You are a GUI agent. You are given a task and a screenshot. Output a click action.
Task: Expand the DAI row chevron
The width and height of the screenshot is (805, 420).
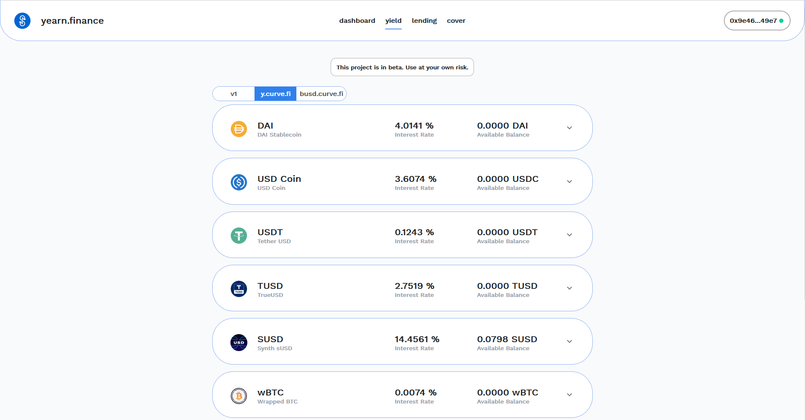coord(570,128)
